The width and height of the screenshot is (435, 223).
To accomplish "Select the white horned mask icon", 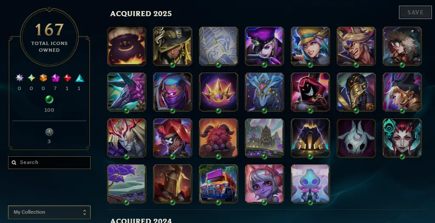I will (356, 138).
